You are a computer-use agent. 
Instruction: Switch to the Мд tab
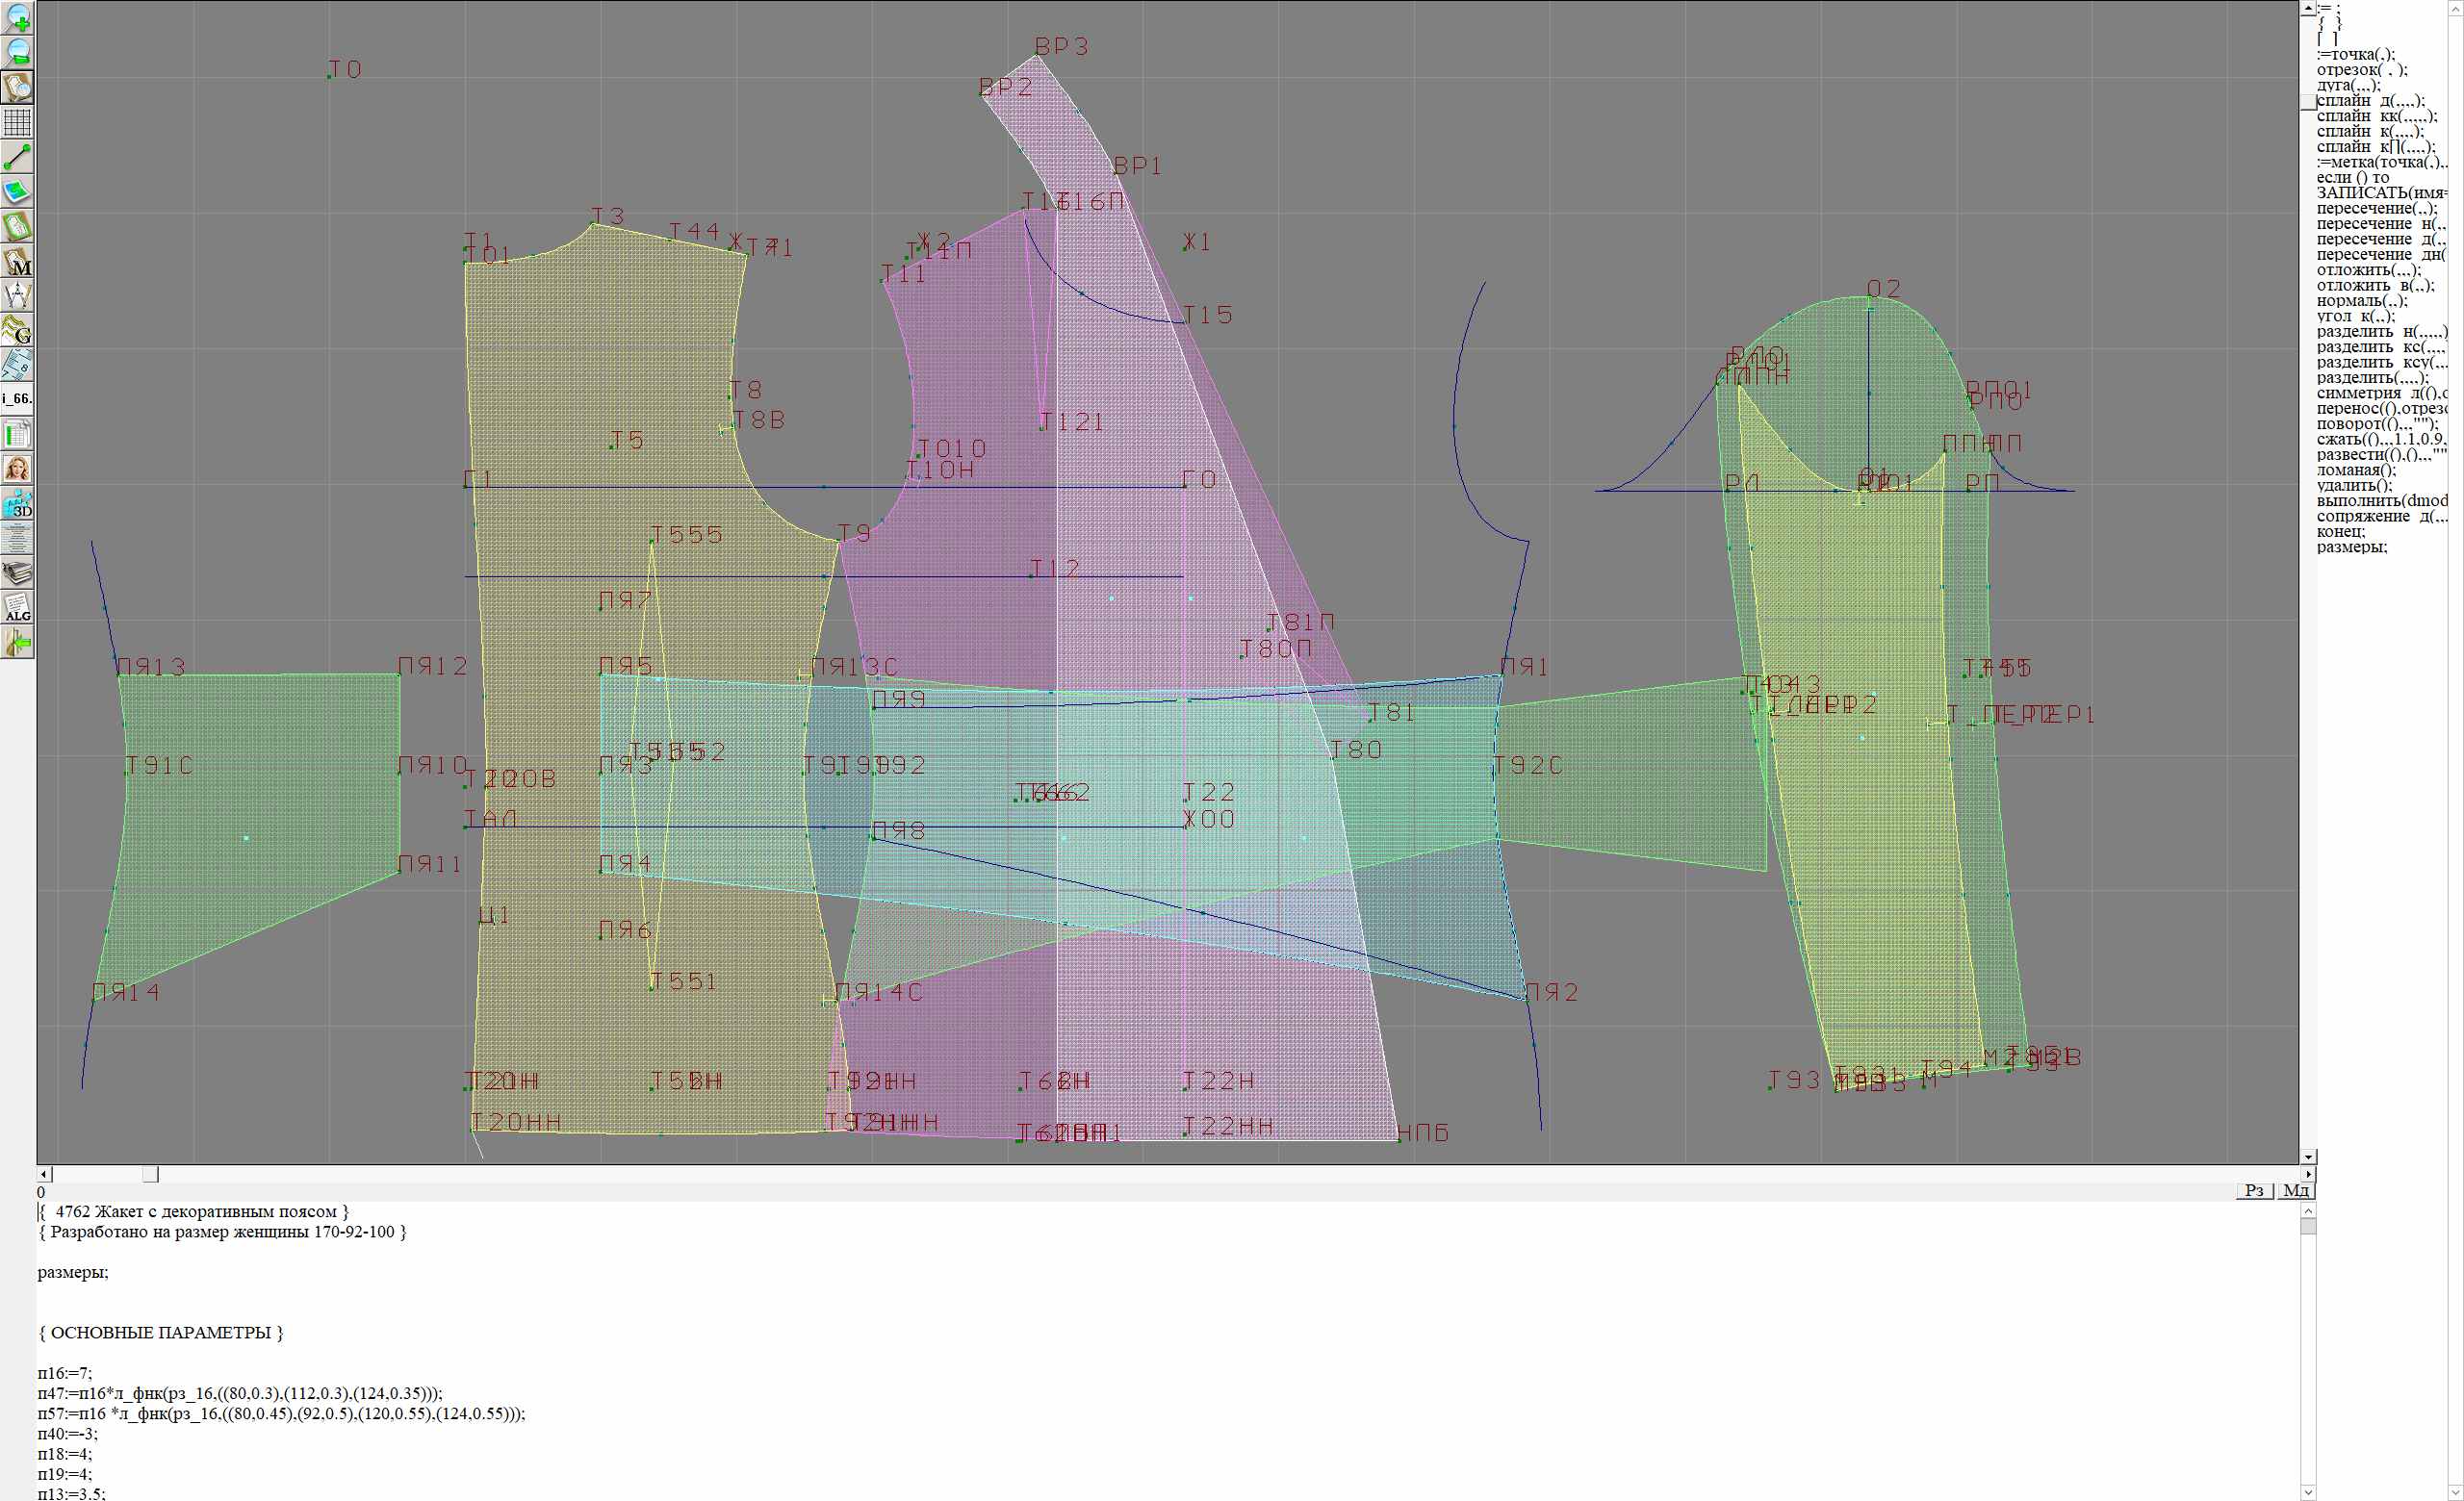(2296, 1190)
